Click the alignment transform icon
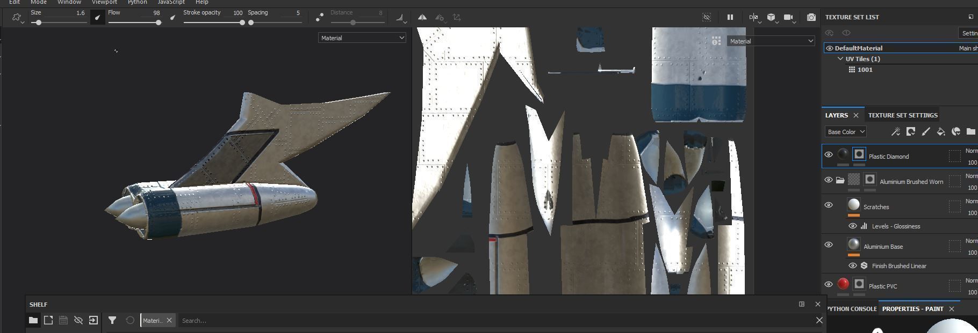The width and height of the screenshot is (978, 333). (457, 18)
